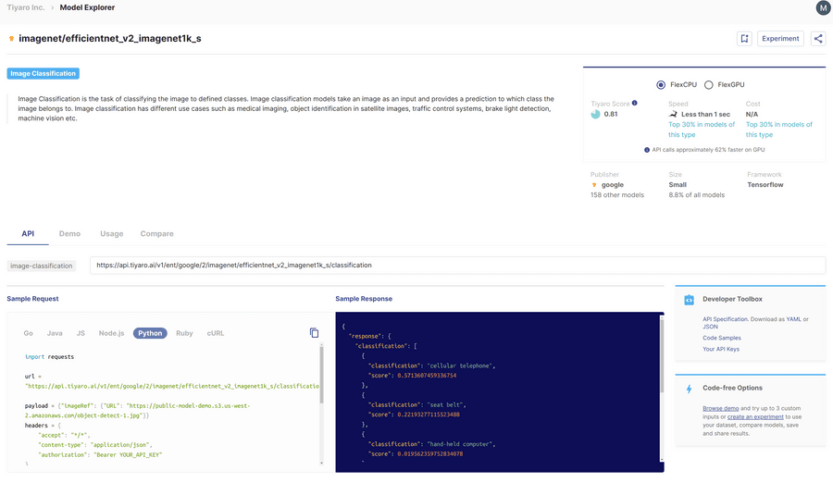
Task: Open the Usage tab
Action: pos(112,234)
